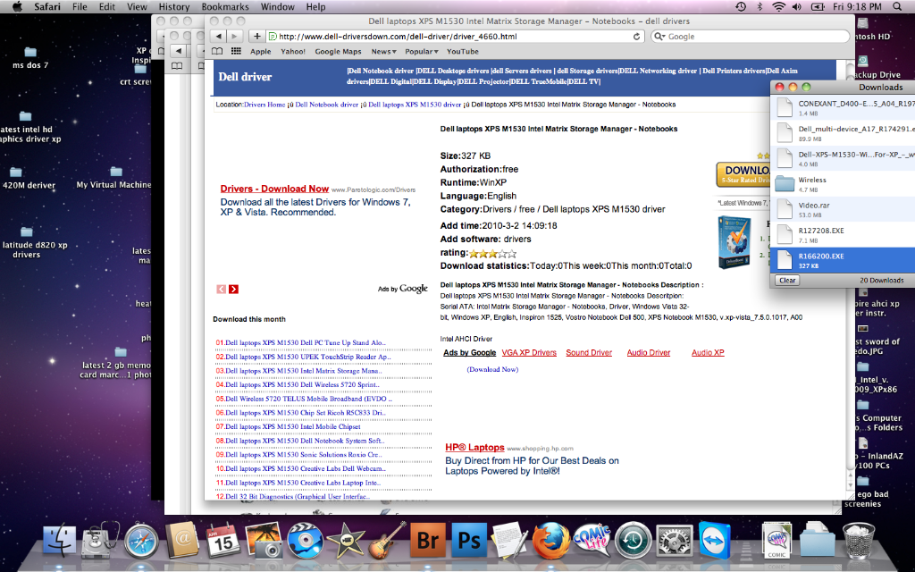Viewport: 915px width, 572px height.
Task: Click Safari's forward arrow button
Action: click(234, 36)
